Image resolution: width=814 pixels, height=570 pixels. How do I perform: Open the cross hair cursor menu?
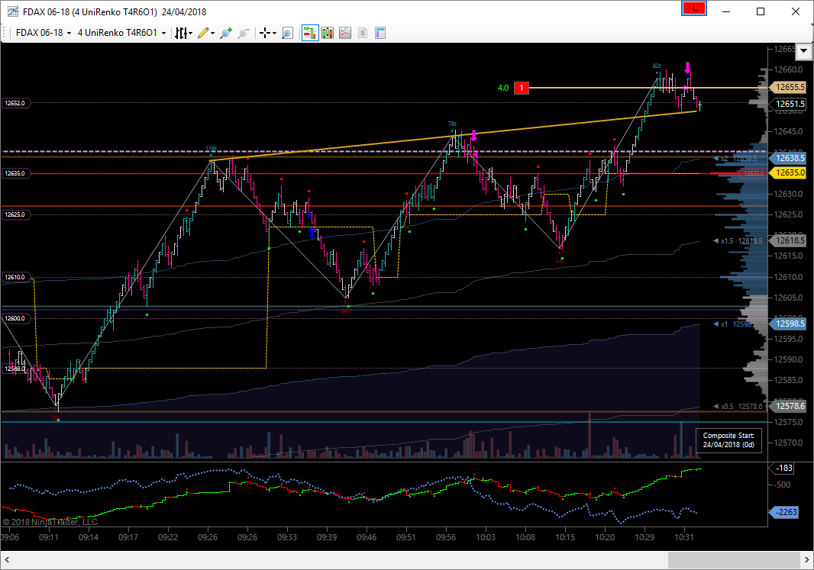pos(267,33)
